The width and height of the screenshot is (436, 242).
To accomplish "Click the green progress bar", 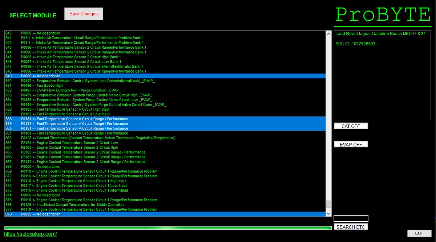I will [168, 228].
